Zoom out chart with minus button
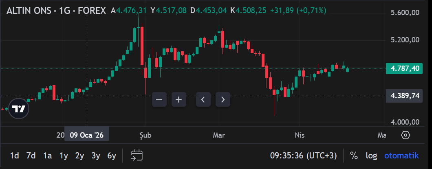Viewport: 432px width, 169px height. pos(159,99)
